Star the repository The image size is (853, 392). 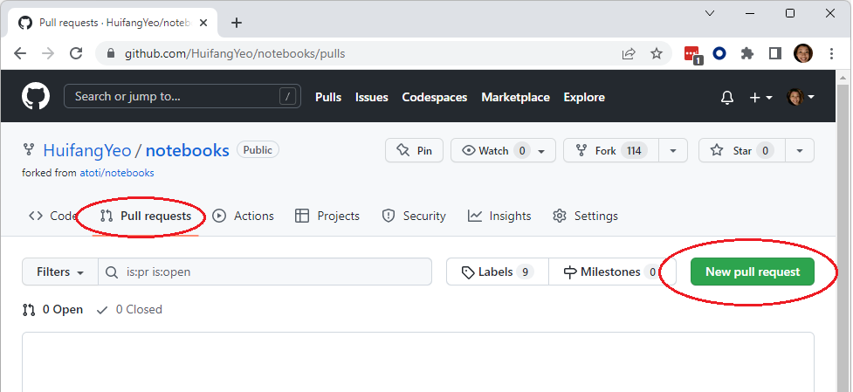point(742,151)
